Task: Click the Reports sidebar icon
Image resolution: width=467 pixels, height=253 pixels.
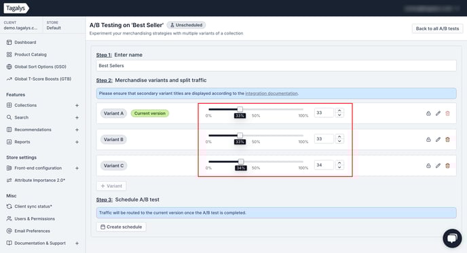Action: pos(10,142)
